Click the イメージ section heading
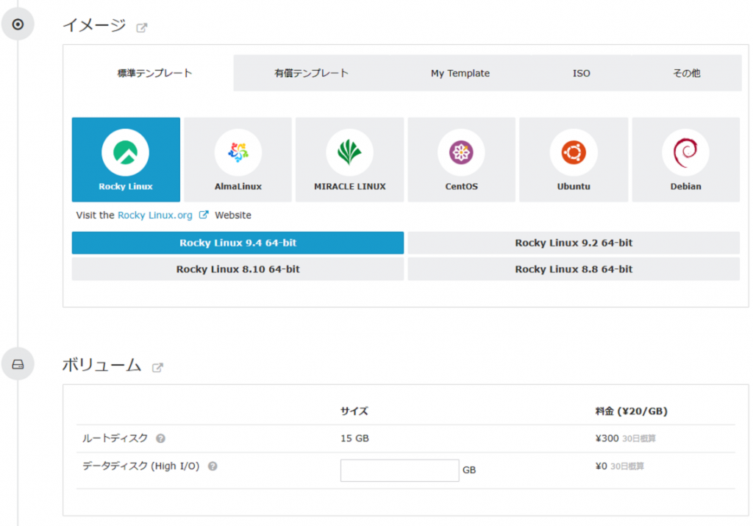Viewport: 753px width, 526px height. (95, 25)
